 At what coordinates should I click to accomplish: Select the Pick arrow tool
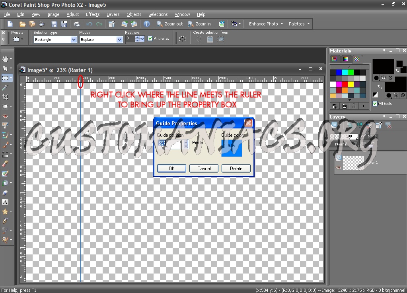point(5,68)
